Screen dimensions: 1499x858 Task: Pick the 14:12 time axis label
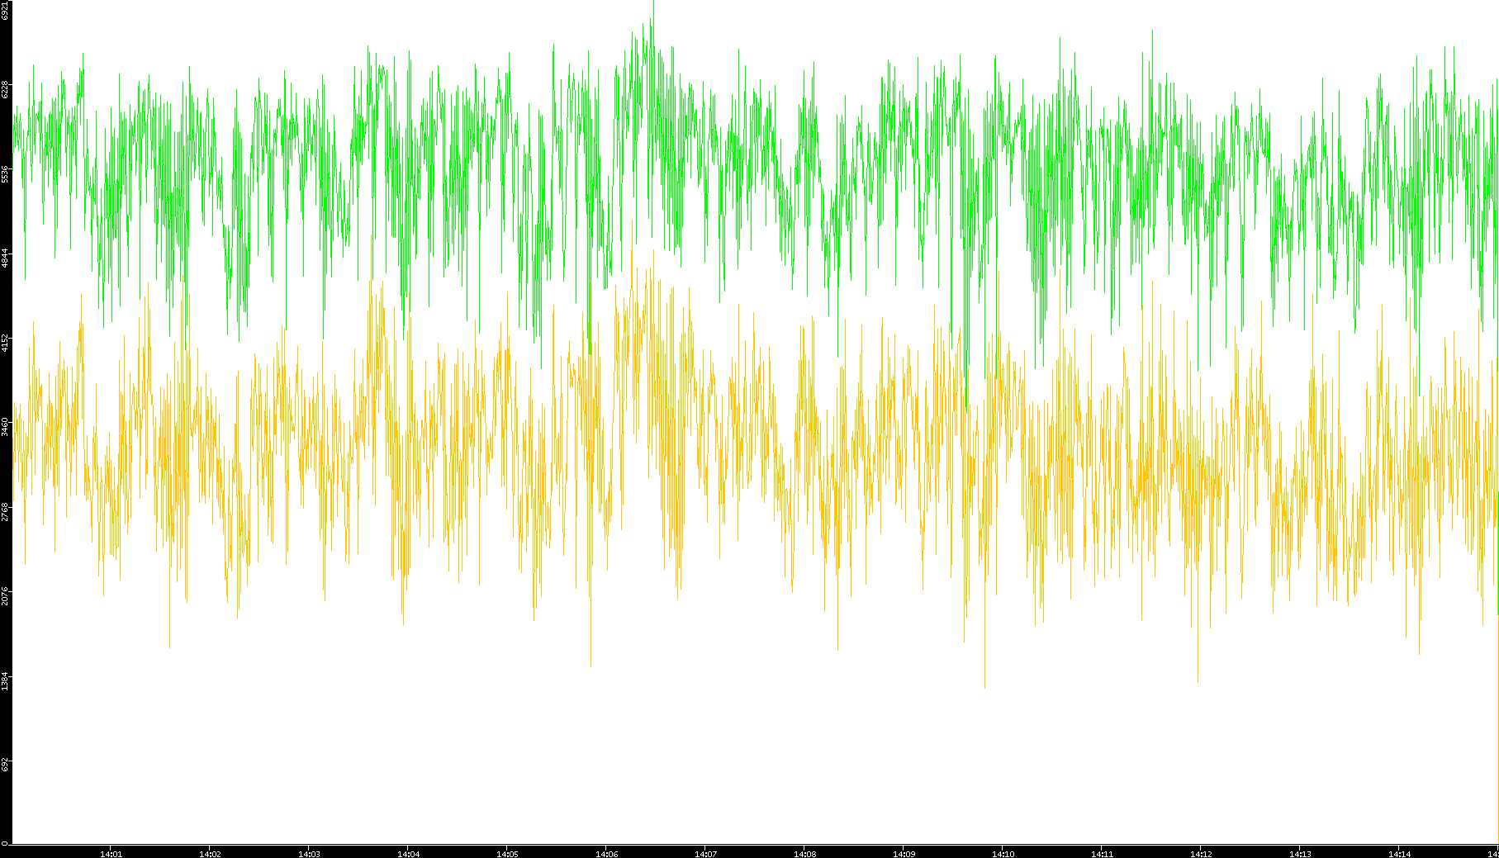(1201, 854)
